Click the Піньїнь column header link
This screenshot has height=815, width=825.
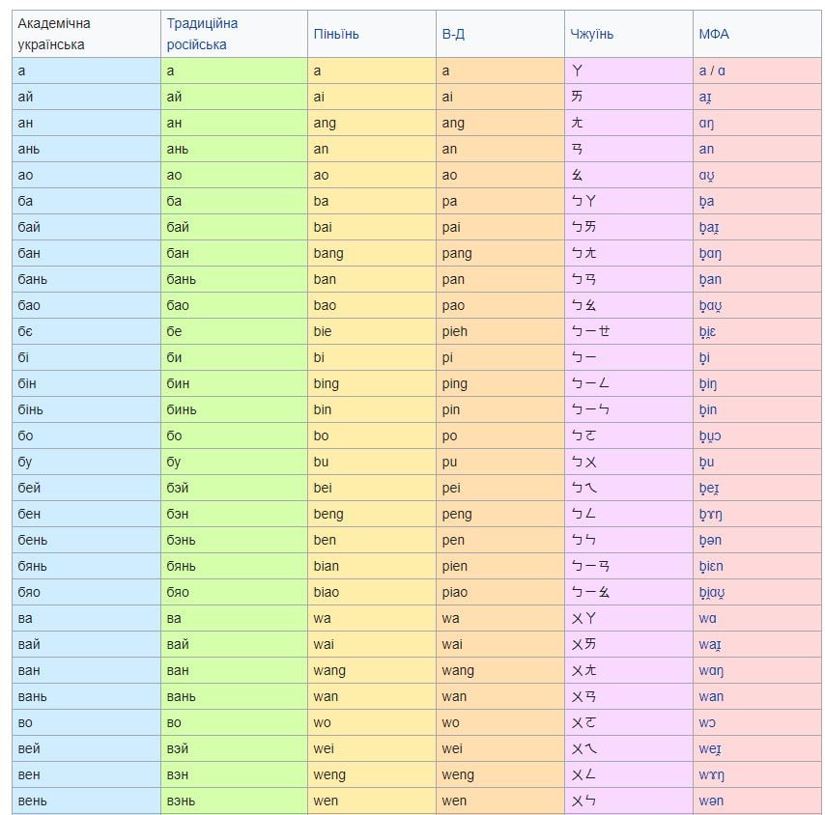(x=335, y=34)
